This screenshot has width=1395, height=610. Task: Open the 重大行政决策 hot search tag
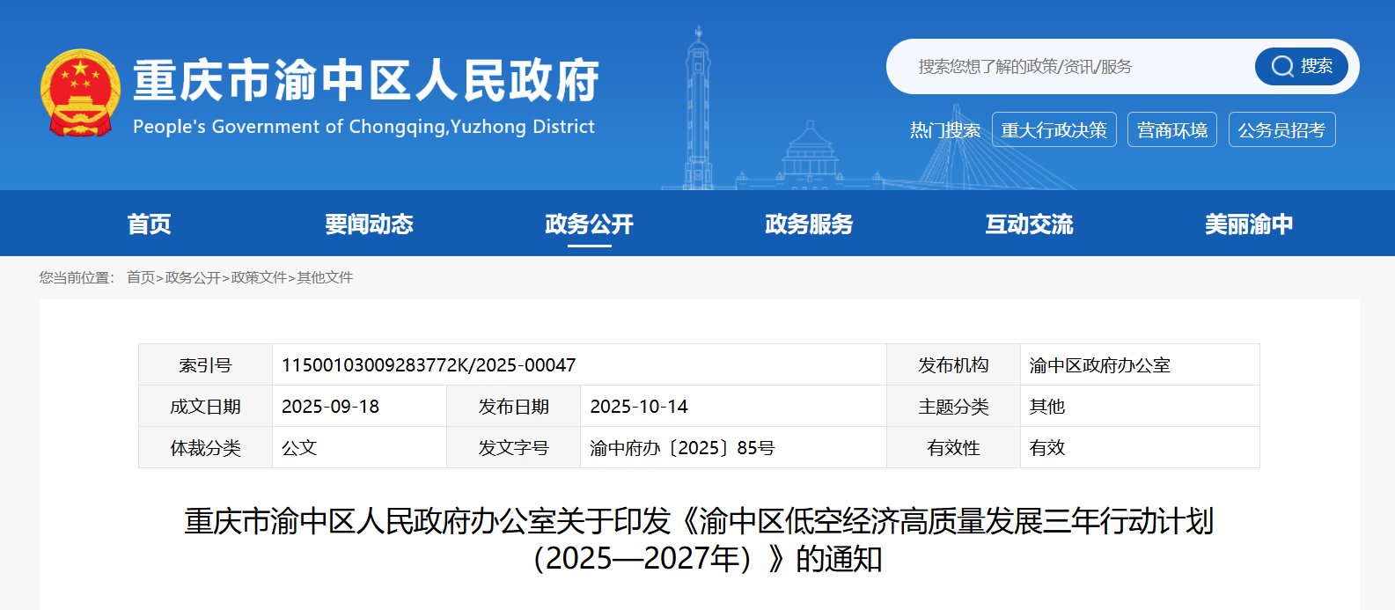coord(1054,130)
